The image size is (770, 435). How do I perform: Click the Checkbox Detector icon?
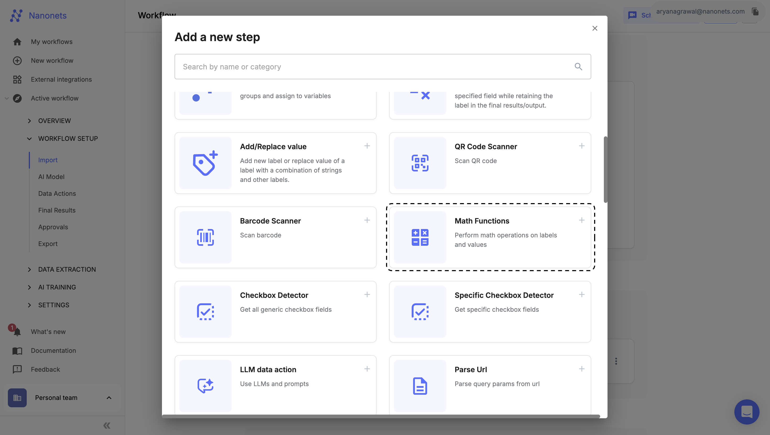click(205, 312)
